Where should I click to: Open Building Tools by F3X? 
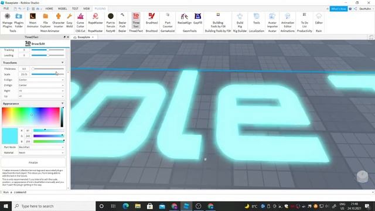click(x=218, y=20)
